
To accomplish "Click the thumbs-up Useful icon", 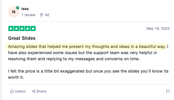I will (12, 91).
